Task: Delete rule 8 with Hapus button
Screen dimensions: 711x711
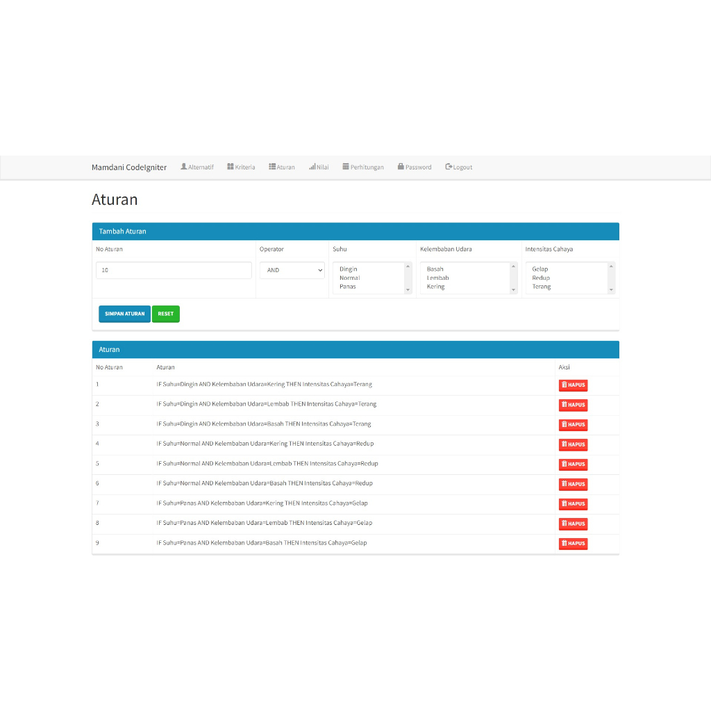Action: click(x=573, y=524)
